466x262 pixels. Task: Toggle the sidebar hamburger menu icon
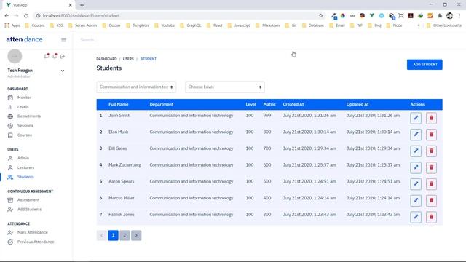coord(63,39)
